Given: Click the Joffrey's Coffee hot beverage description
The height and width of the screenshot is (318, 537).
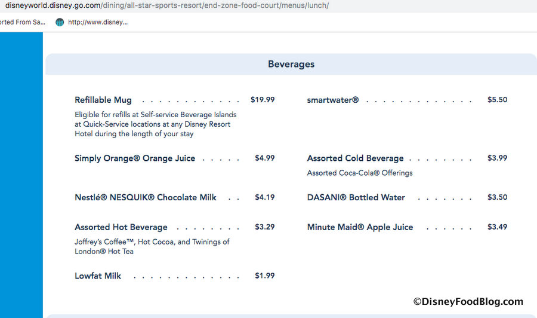Looking at the screenshot, I should click(152, 246).
